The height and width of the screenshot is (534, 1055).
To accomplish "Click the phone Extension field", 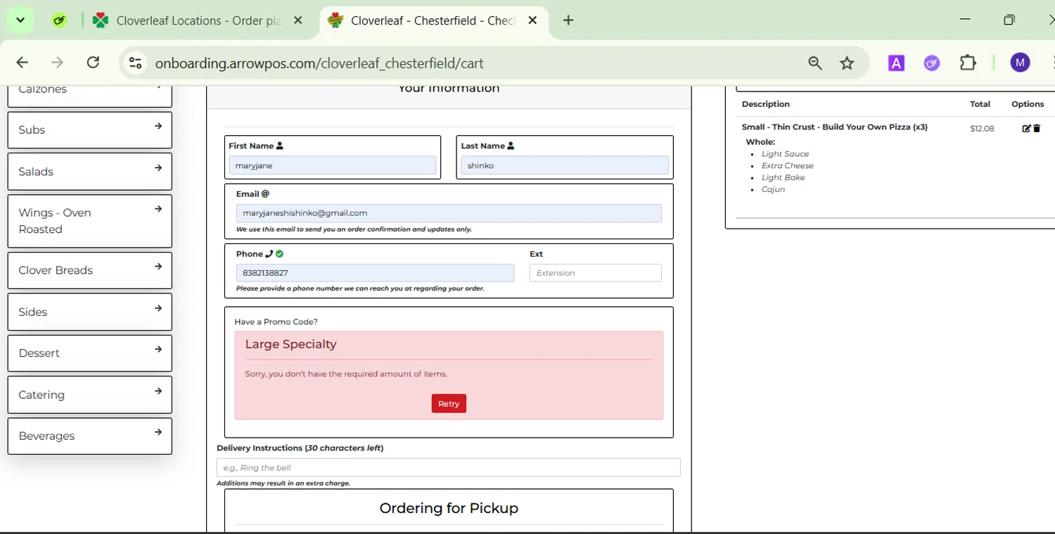I will tap(596, 273).
